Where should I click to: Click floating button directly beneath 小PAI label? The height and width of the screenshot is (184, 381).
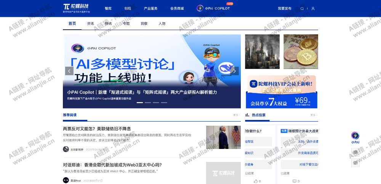pos(355,152)
